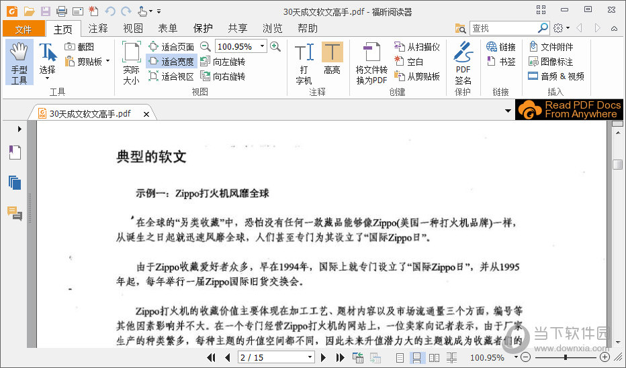The height and width of the screenshot is (368, 626).
Task: Click the Open folder icon in quick access
Action: click(29, 11)
